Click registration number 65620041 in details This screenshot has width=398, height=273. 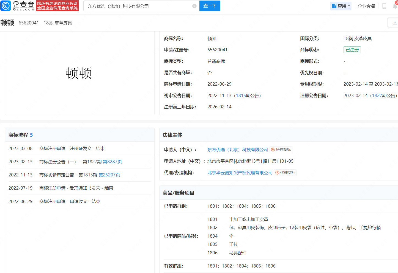[x=217, y=50]
